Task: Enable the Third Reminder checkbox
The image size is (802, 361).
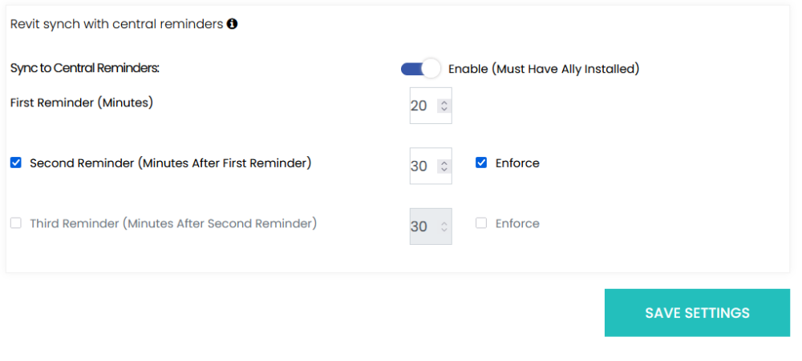Action: coord(16,223)
